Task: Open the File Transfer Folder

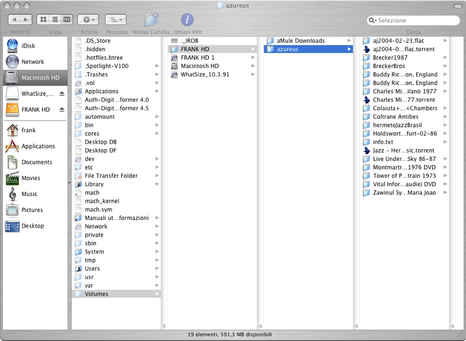Action: (x=116, y=176)
